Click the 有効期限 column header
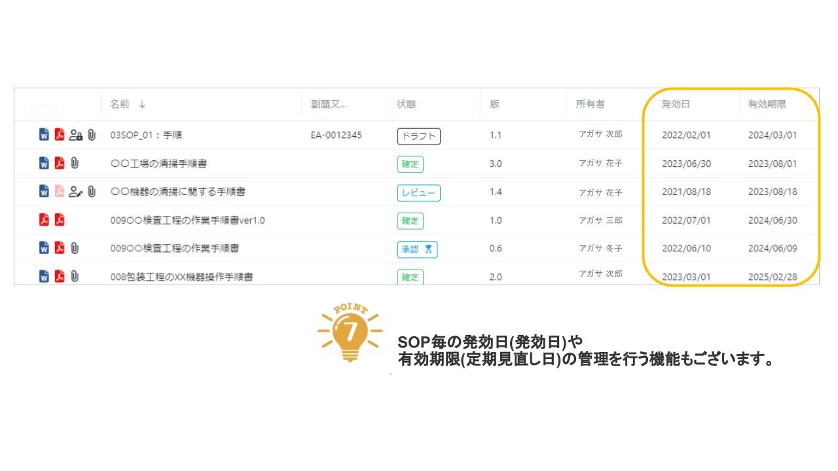Viewport: 838px width, 471px height. [767, 104]
